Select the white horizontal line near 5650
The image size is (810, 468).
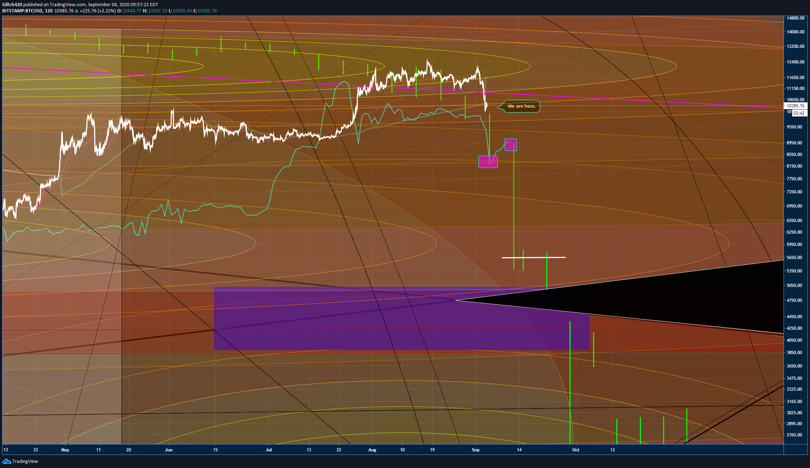point(534,258)
